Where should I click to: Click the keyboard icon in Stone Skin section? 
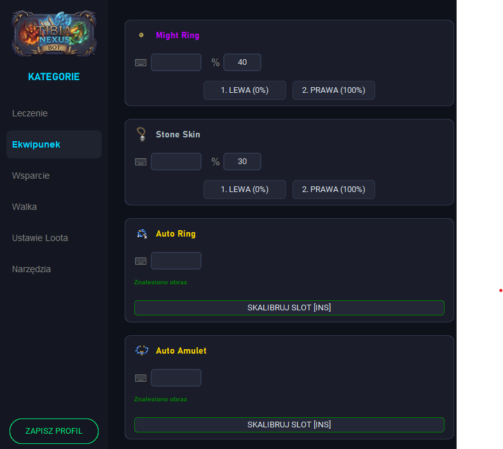141,162
